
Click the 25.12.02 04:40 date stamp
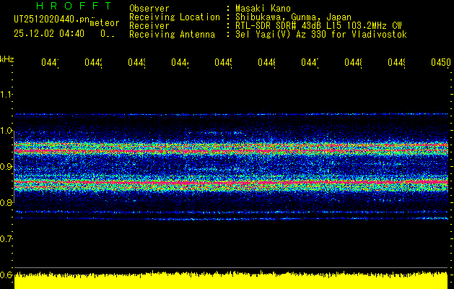(x=49, y=34)
